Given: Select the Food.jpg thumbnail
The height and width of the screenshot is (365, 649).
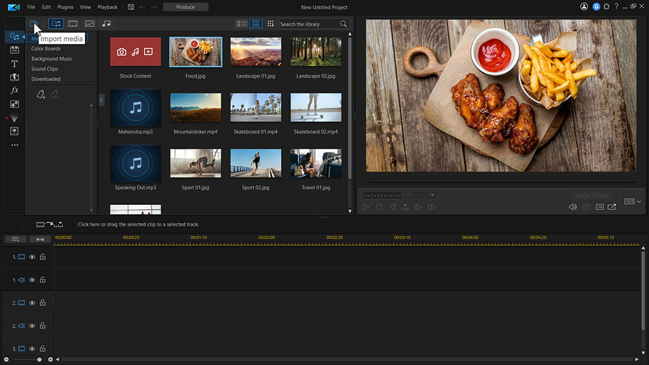Looking at the screenshot, I should (x=195, y=52).
